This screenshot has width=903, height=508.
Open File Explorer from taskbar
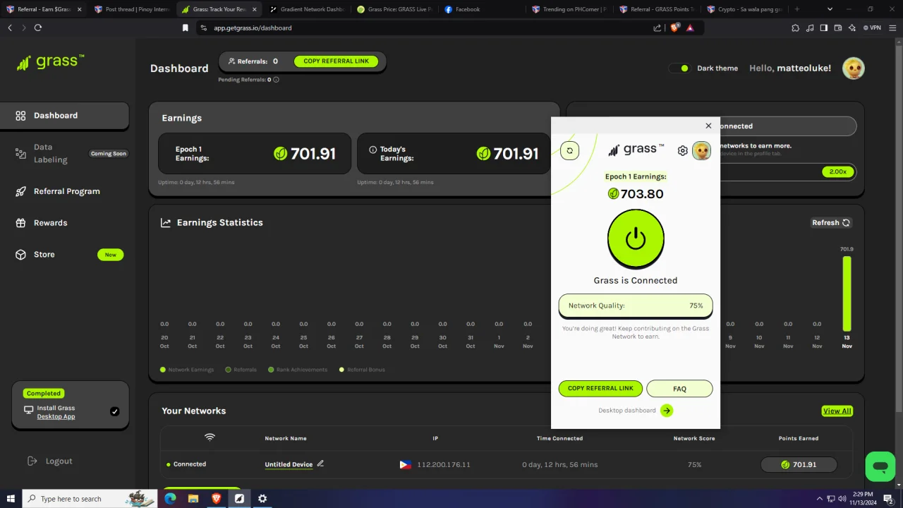pyautogui.click(x=193, y=499)
